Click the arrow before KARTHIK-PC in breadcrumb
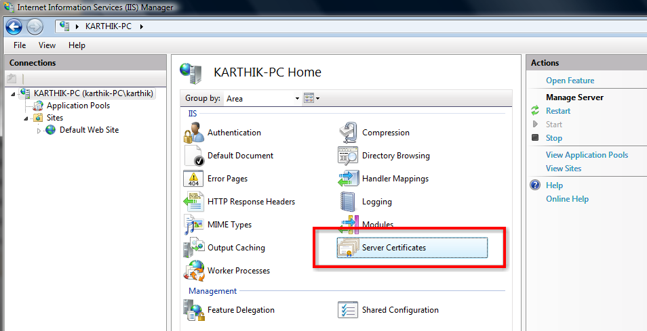Screen dimensions: 647x331 coord(77,27)
